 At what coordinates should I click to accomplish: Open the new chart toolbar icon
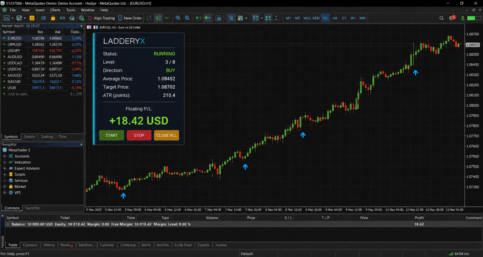point(6,18)
